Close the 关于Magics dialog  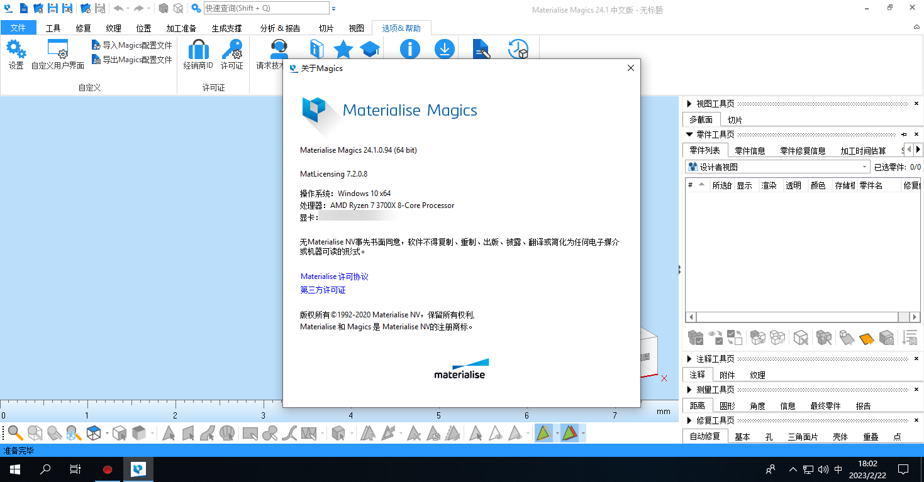631,68
